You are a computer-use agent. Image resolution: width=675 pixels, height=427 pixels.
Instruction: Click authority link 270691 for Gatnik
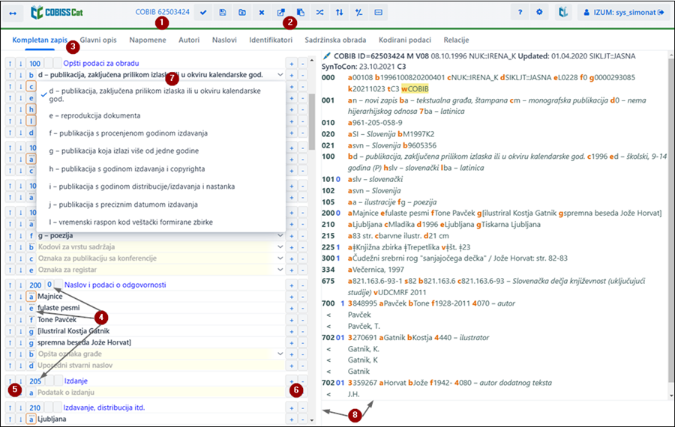click(364, 338)
